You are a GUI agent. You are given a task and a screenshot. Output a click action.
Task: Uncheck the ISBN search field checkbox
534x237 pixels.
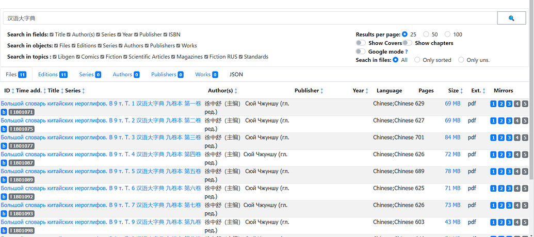[x=165, y=35]
